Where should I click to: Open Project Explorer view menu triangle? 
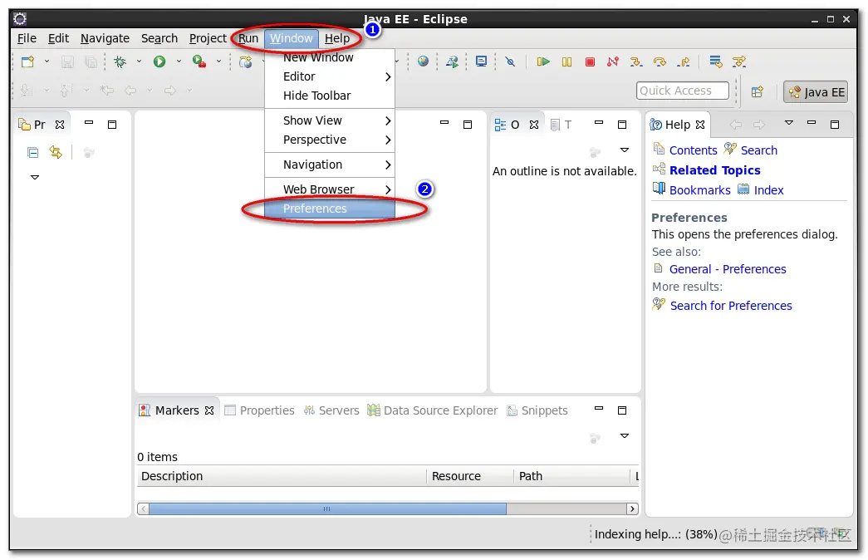pos(35,177)
